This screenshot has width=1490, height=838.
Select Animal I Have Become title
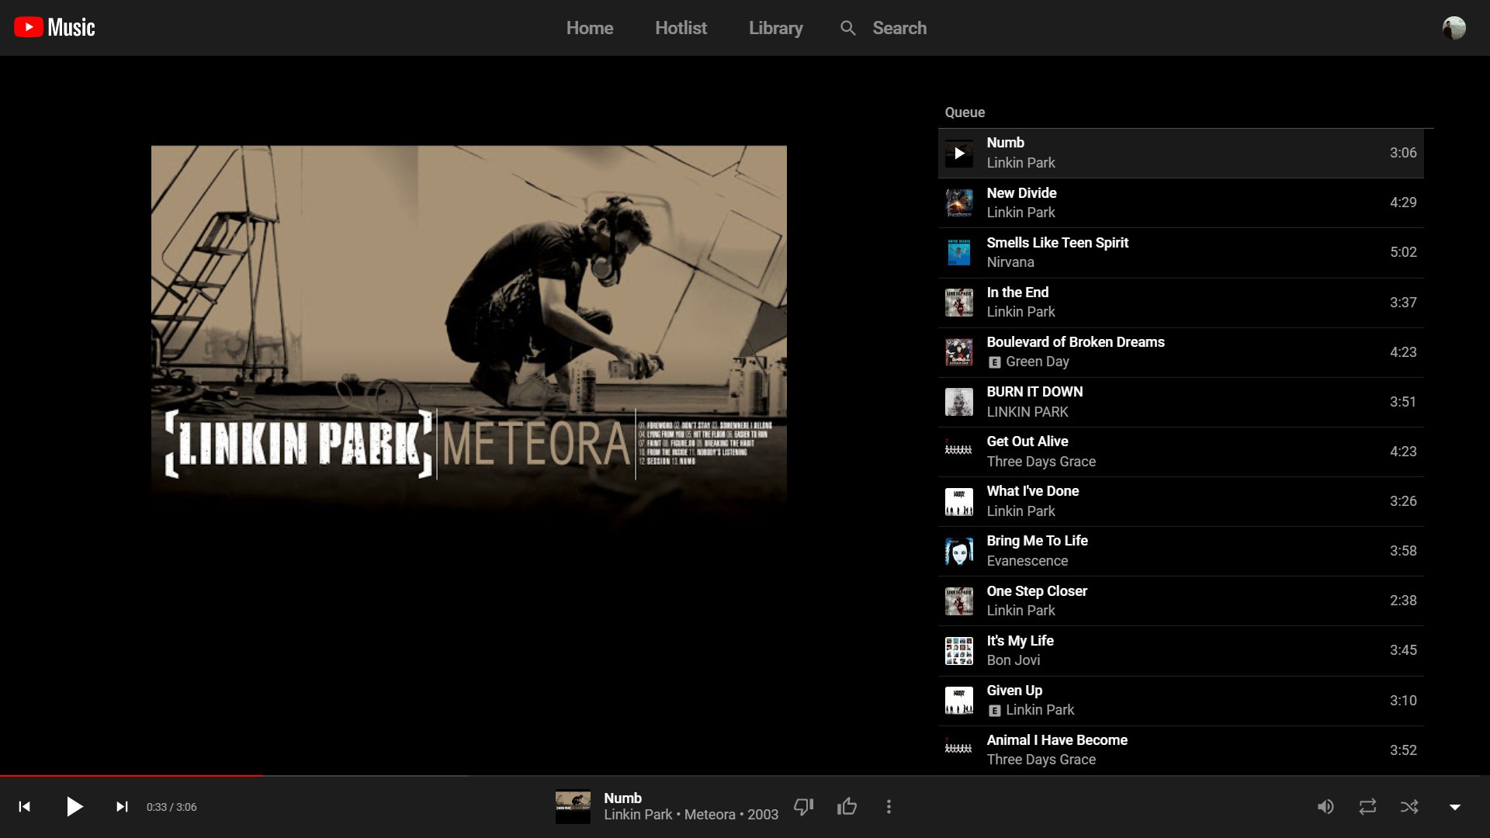1057,740
